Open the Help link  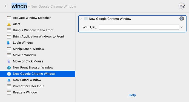point(132,95)
